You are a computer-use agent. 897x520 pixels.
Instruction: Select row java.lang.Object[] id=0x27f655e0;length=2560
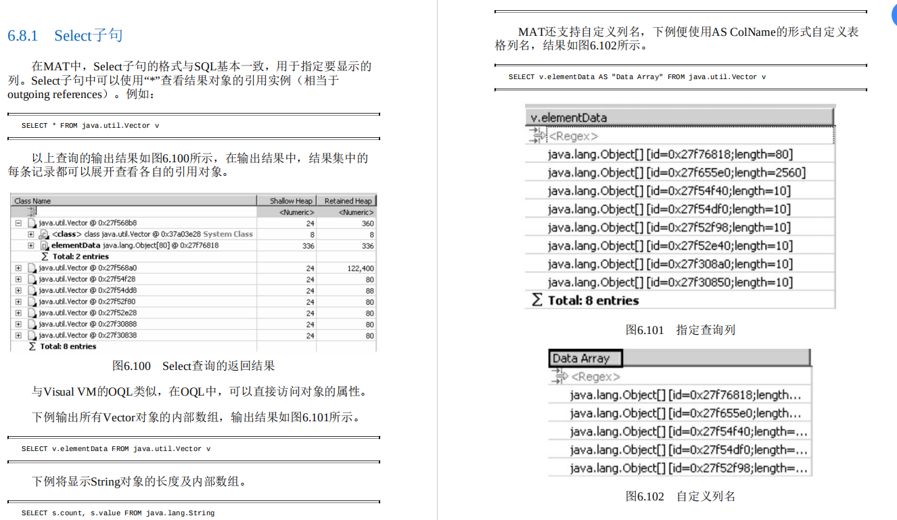click(x=680, y=172)
